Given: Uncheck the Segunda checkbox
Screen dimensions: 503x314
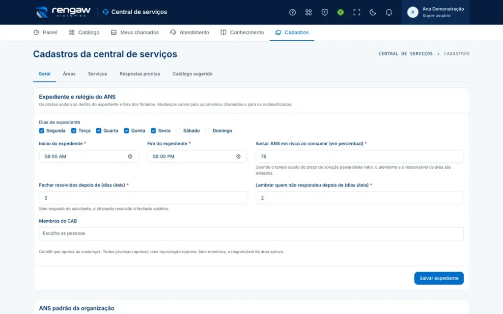Looking at the screenshot, I should pos(41,131).
